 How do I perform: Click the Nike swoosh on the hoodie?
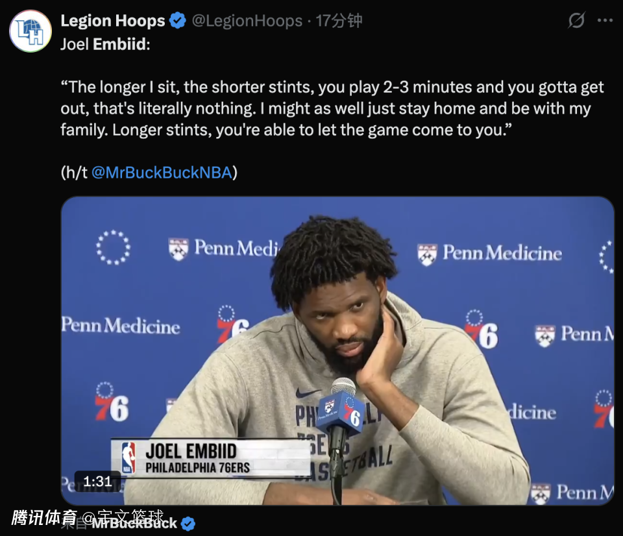pos(308,393)
